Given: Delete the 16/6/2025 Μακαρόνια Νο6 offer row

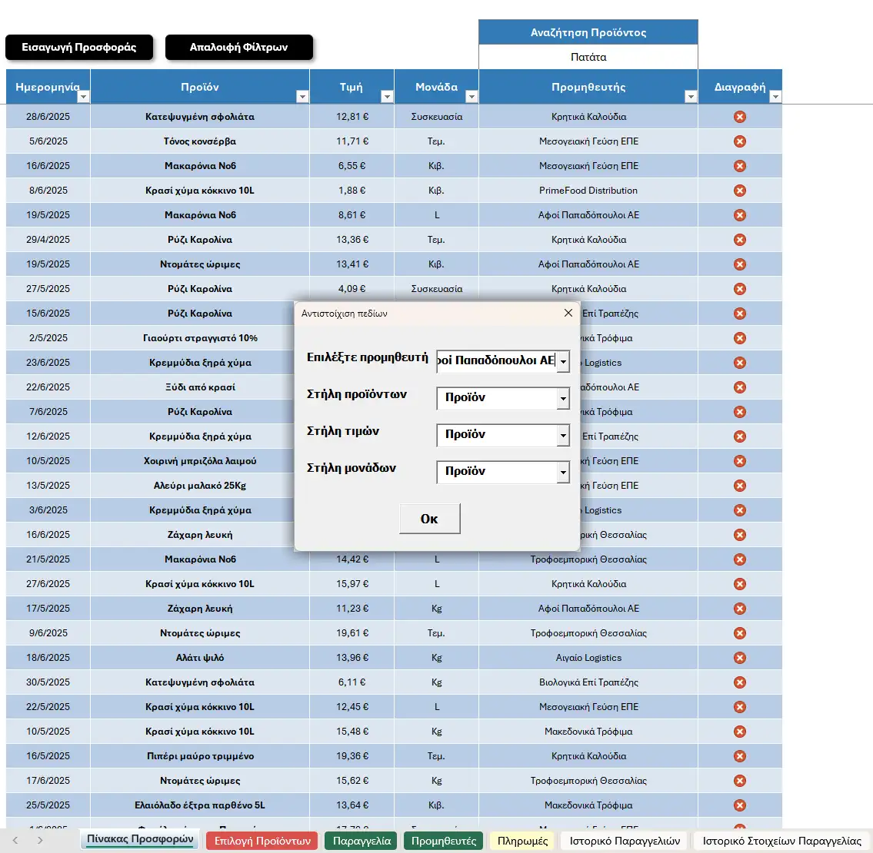Looking at the screenshot, I should pos(739,166).
